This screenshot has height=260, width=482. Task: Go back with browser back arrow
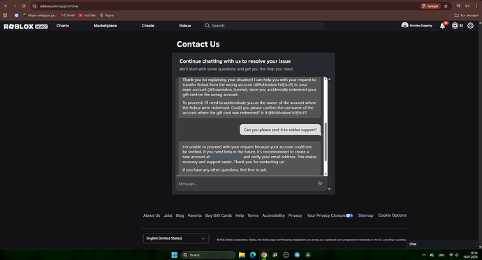tap(6, 6)
